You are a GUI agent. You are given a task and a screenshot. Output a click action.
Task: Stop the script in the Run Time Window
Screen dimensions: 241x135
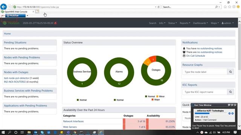pos(233,113)
